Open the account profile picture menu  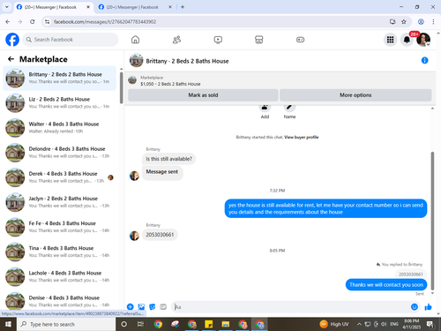[x=423, y=40]
